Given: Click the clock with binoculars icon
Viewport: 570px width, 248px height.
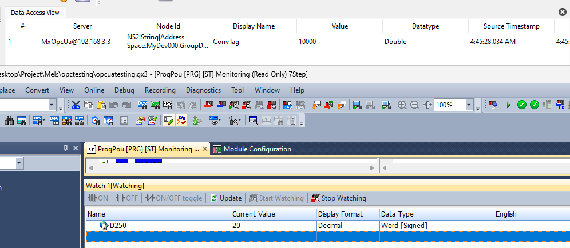Looking at the screenshot, I should pyautogui.click(x=96, y=120).
